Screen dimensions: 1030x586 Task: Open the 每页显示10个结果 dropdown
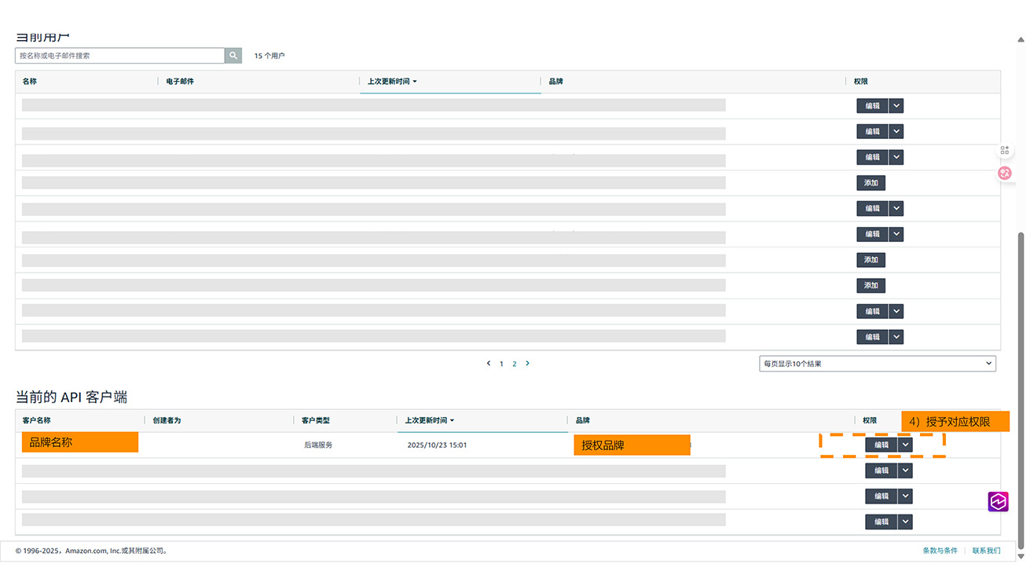coord(877,364)
